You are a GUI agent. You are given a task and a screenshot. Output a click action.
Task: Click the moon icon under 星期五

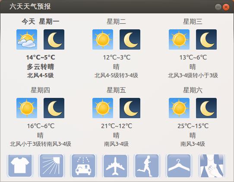click(x=130, y=108)
